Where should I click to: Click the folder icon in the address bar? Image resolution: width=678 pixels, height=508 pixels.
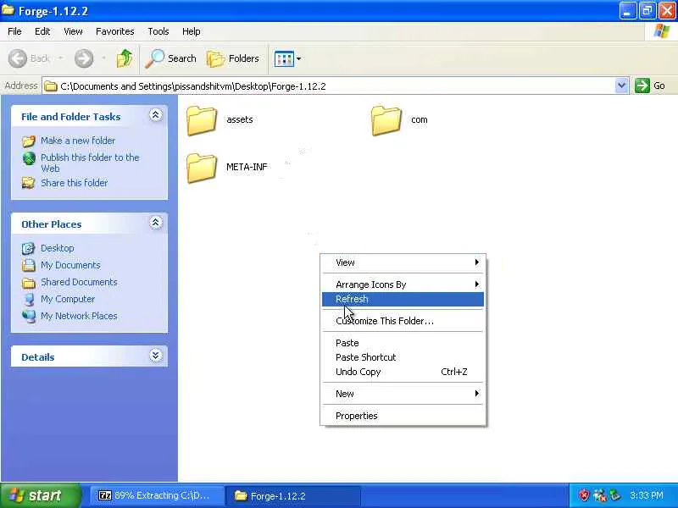pyautogui.click(x=51, y=86)
